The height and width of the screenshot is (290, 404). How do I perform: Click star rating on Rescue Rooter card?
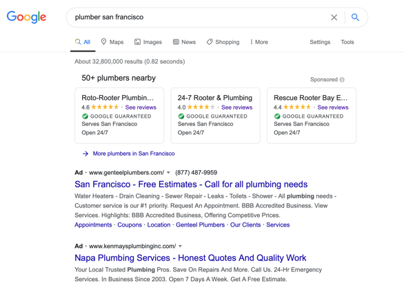(297, 107)
